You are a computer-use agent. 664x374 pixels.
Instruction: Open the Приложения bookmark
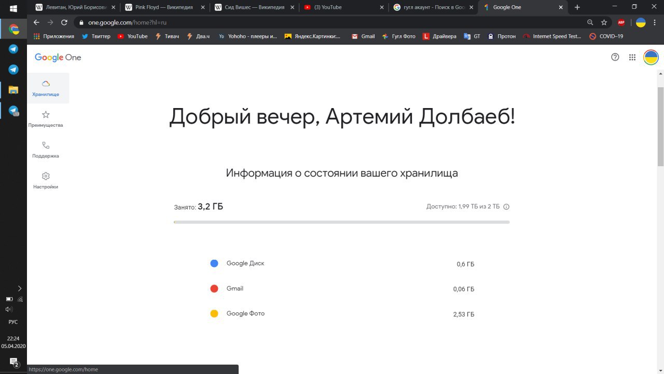[x=53, y=36]
